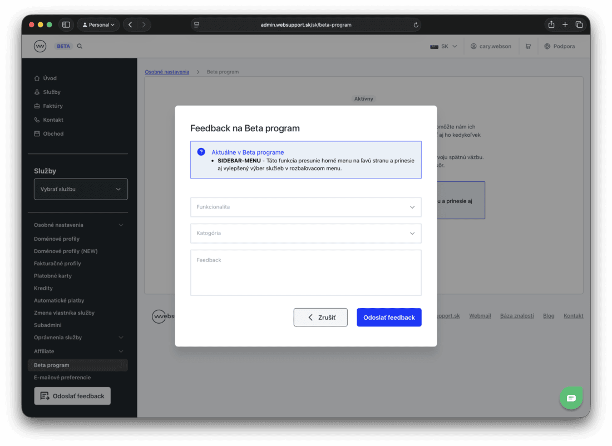Open the search magnifier icon
The height and width of the screenshot is (446, 612).
coord(79,46)
